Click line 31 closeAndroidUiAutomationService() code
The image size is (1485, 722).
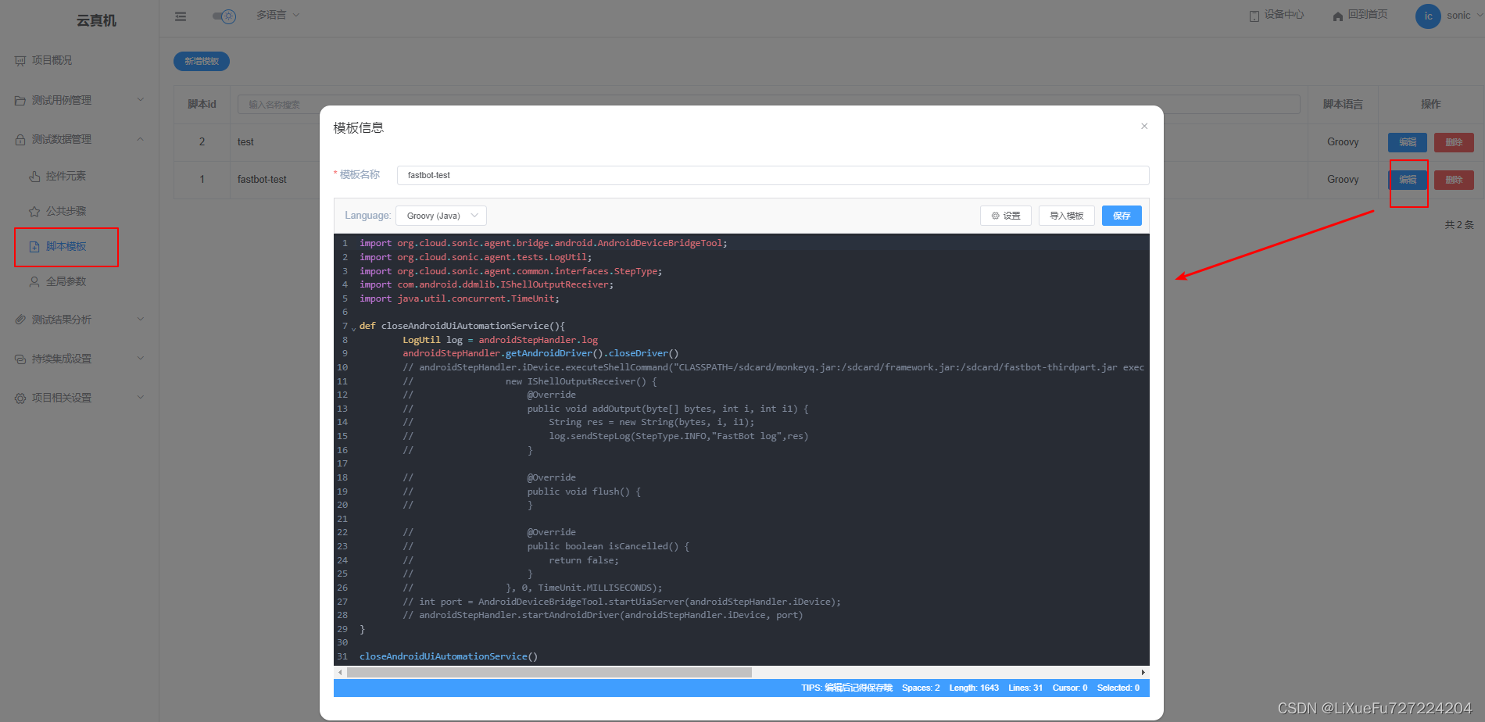449,656
